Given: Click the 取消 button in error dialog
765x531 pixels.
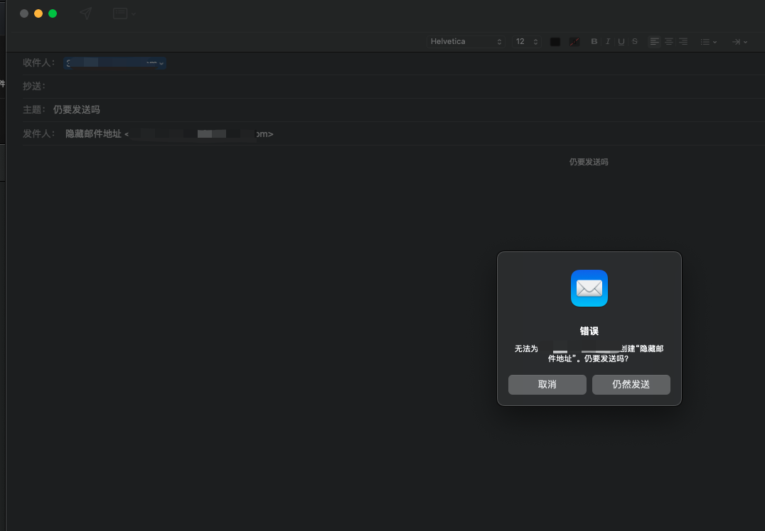Looking at the screenshot, I should [547, 385].
